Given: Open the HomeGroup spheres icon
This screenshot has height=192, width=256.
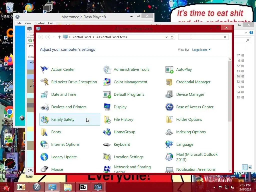Looking at the screenshot, I should click(107, 132).
